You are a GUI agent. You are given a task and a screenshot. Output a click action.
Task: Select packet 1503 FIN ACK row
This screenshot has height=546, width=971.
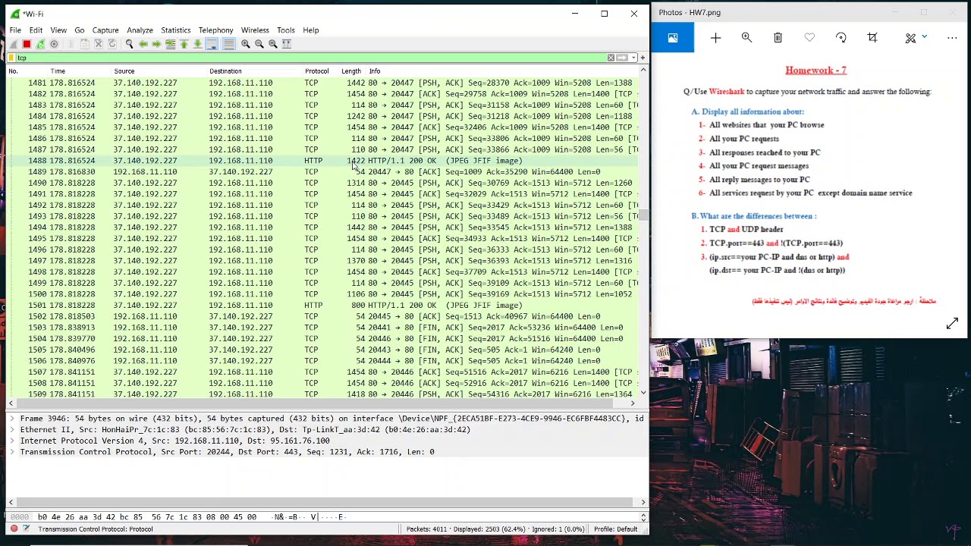click(x=322, y=328)
